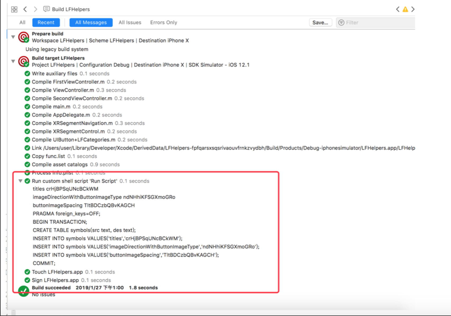Click green check beside Compile main.m
This screenshot has width=451, height=316.
[x=27, y=106]
